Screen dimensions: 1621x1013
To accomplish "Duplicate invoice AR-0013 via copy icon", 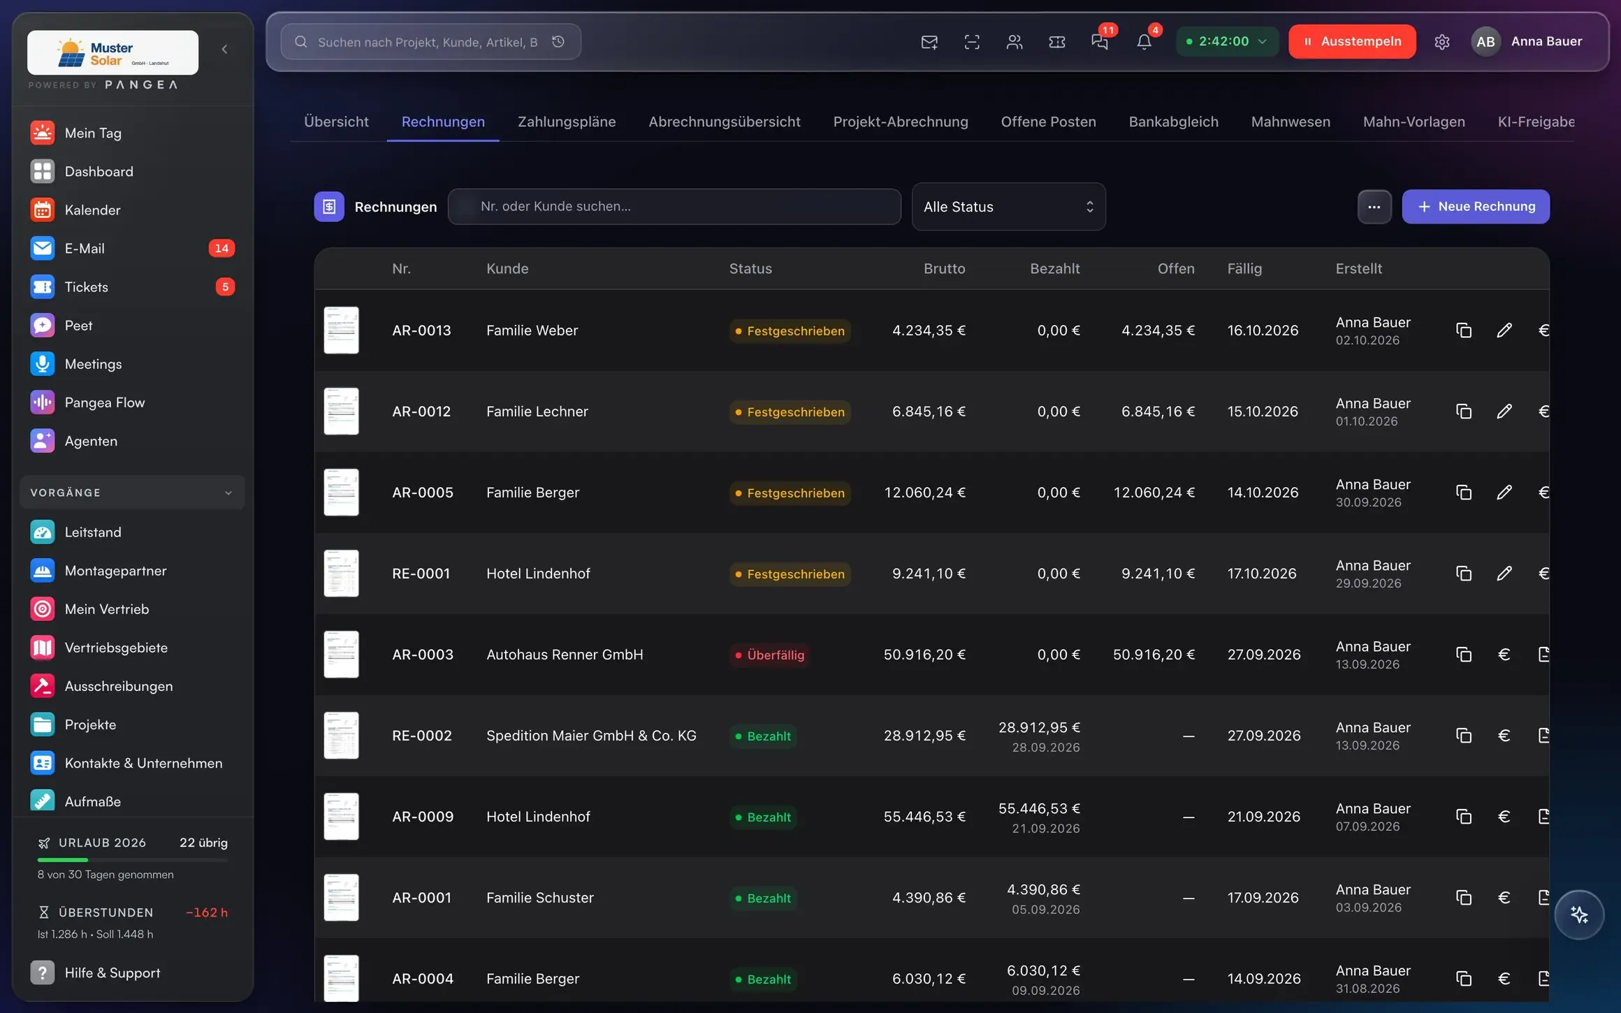I will coord(1464,330).
